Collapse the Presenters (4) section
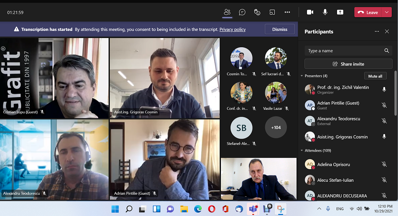 pyautogui.click(x=302, y=76)
